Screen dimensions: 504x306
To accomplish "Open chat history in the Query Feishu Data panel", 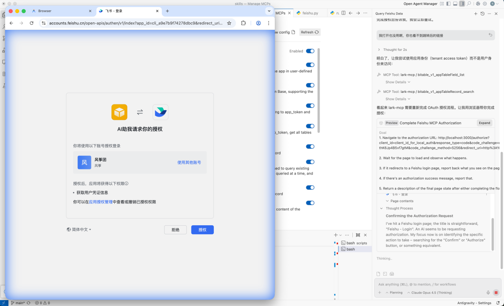I will click(482, 14).
